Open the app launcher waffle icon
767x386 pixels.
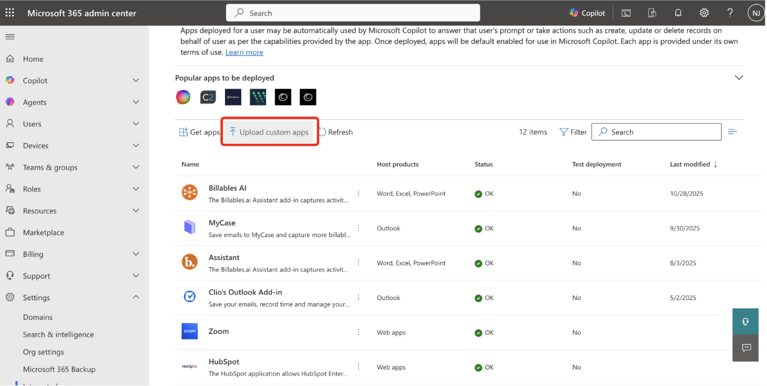point(10,13)
